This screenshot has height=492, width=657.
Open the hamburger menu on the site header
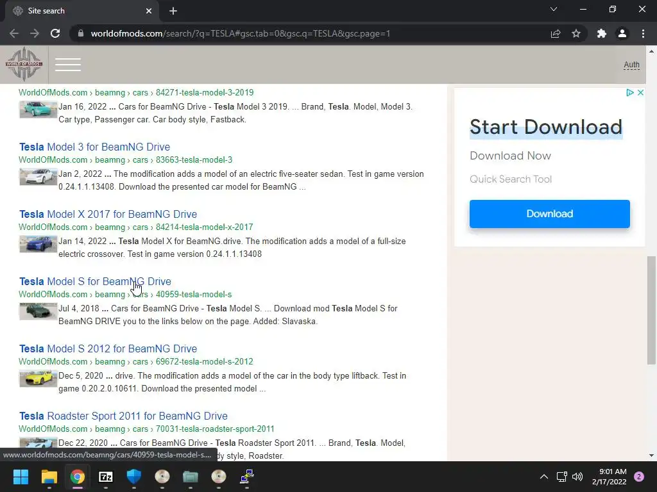coord(68,65)
